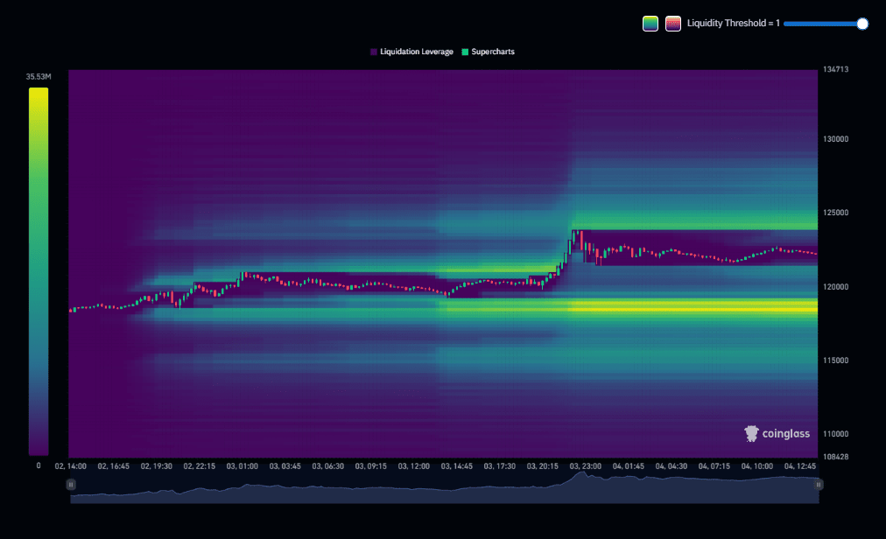Click the right handle of the time range navigator
The width and height of the screenshot is (886, 539).
coord(819,484)
